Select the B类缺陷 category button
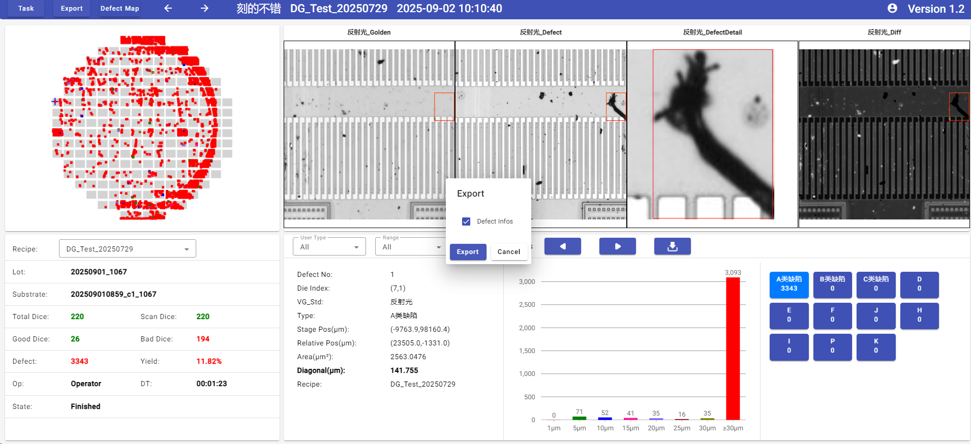 click(832, 284)
